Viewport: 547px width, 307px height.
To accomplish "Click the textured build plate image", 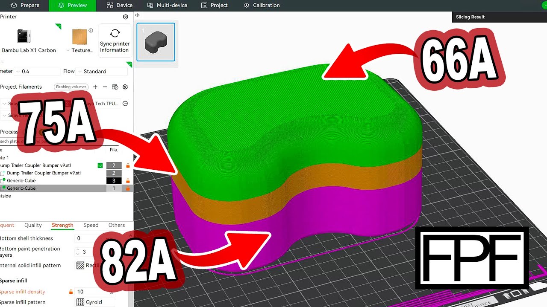I will click(79, 37).
